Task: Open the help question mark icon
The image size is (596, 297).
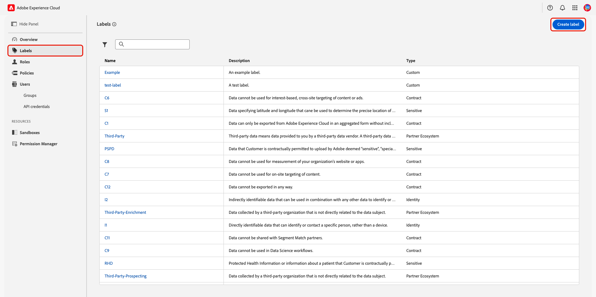Action: pyautogui.click(x=550, y=8)
